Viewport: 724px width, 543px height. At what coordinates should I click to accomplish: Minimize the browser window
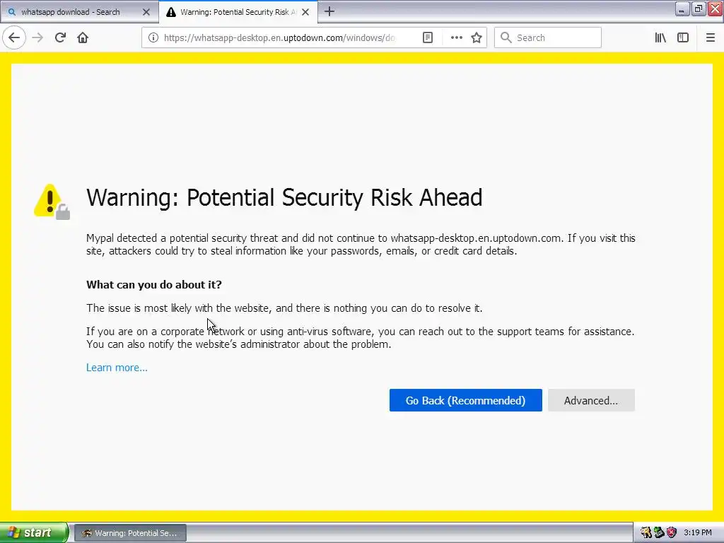(x=682, y=8)
